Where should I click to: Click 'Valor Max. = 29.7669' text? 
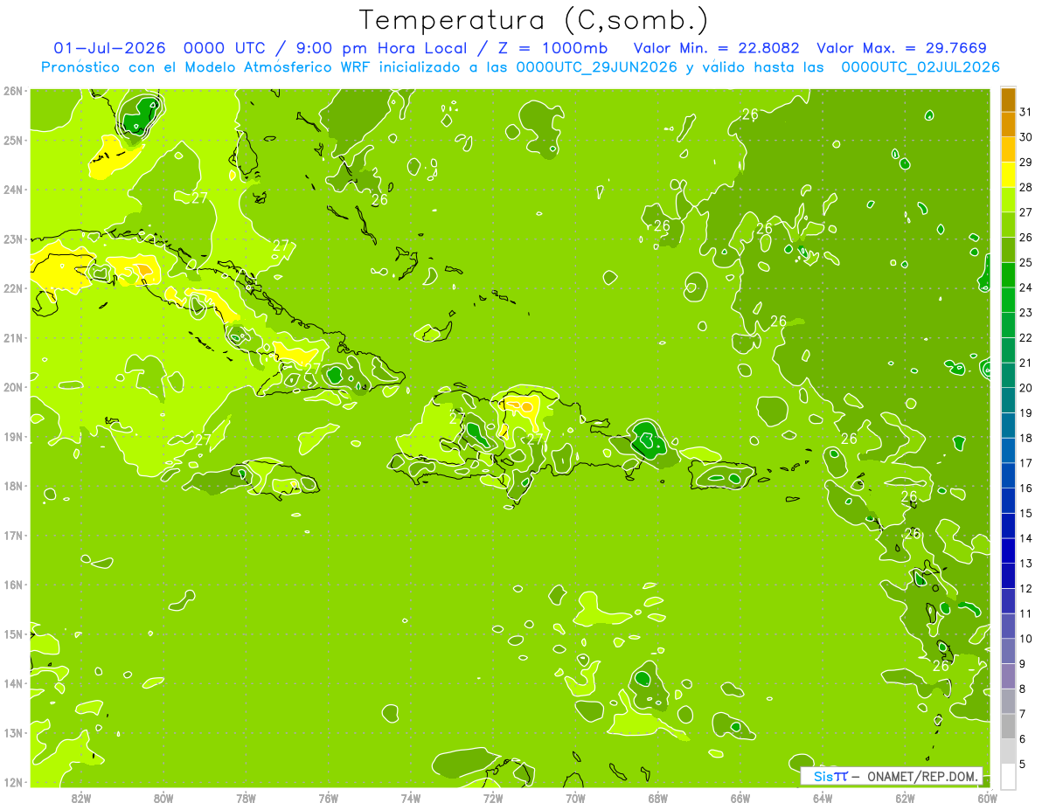(901, 48)
